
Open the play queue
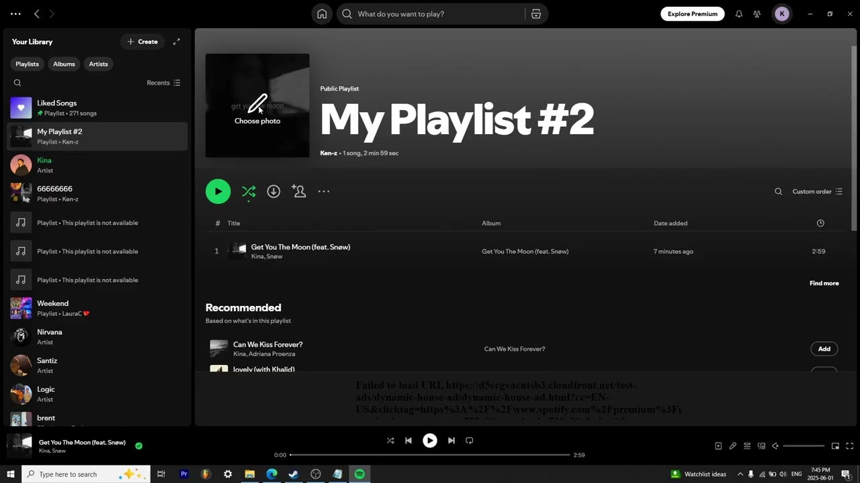[x=747, y=446]
